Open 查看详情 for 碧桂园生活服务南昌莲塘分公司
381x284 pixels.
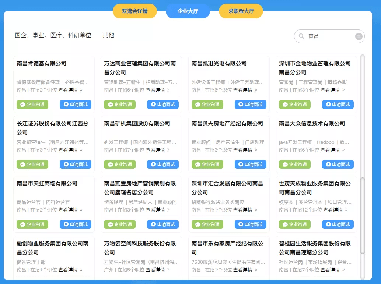(330, 270)
